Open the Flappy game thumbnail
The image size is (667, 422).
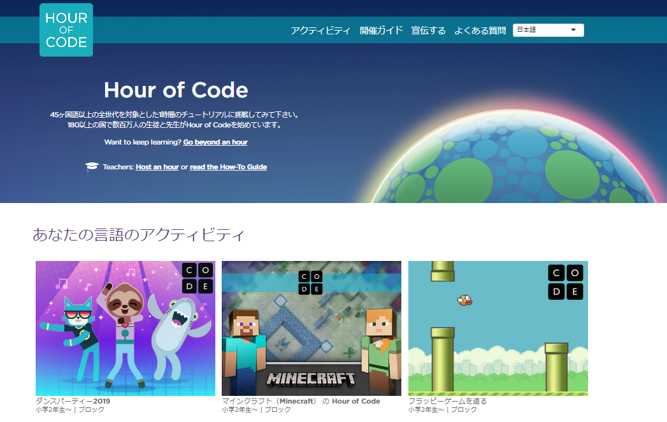point(498,328)
